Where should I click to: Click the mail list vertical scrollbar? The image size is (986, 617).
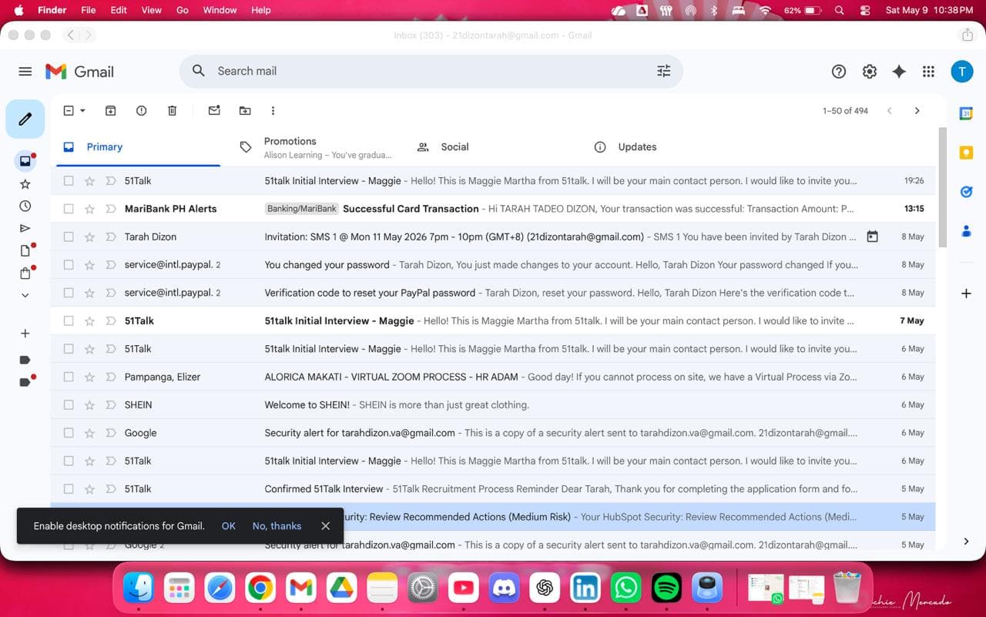click(x=942, y=187)
